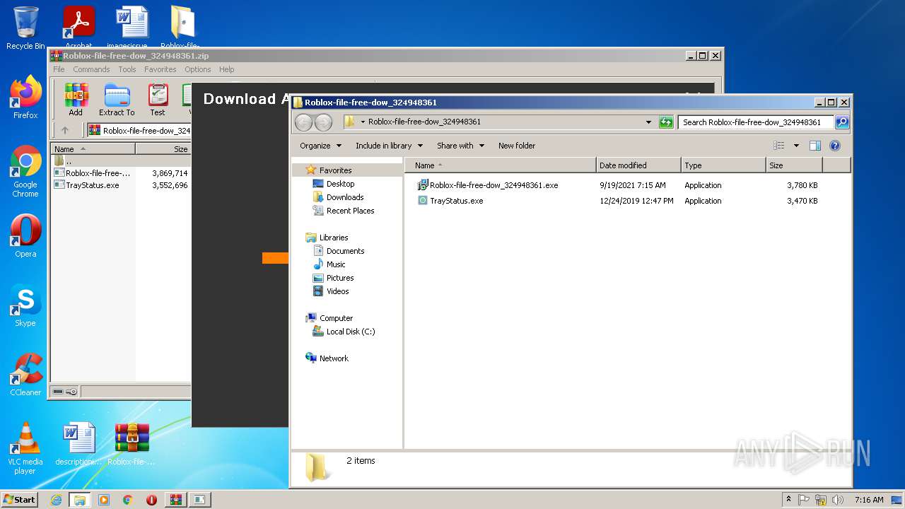Click Extract To in WinRAR toolbar
905x509 pixels.
click(x=117, y=100)
